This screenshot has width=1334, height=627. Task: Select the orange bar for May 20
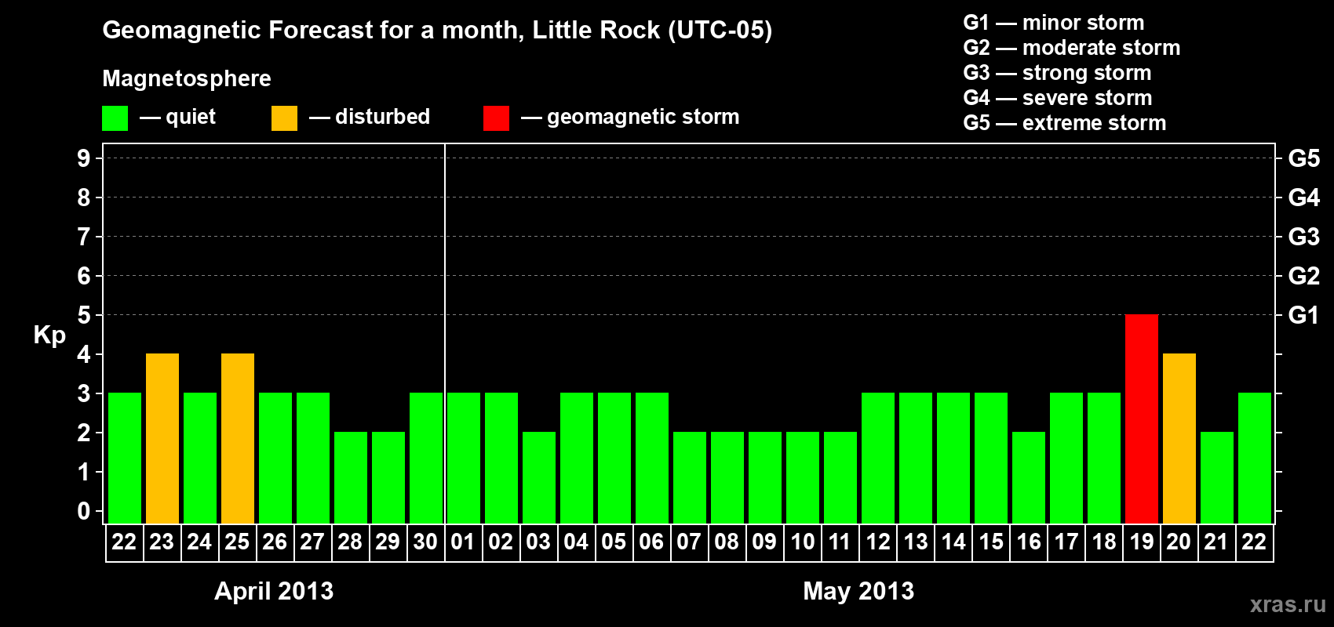(1179, 438)
